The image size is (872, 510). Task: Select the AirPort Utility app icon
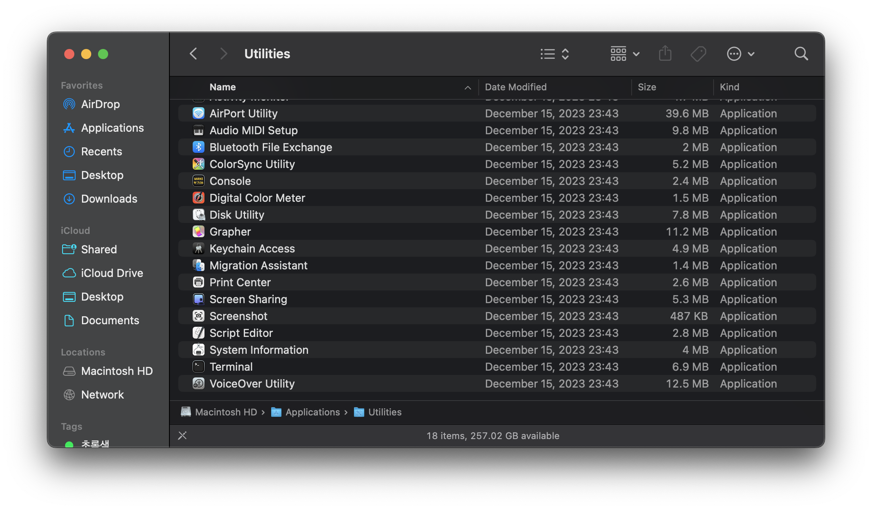point(199,113)
